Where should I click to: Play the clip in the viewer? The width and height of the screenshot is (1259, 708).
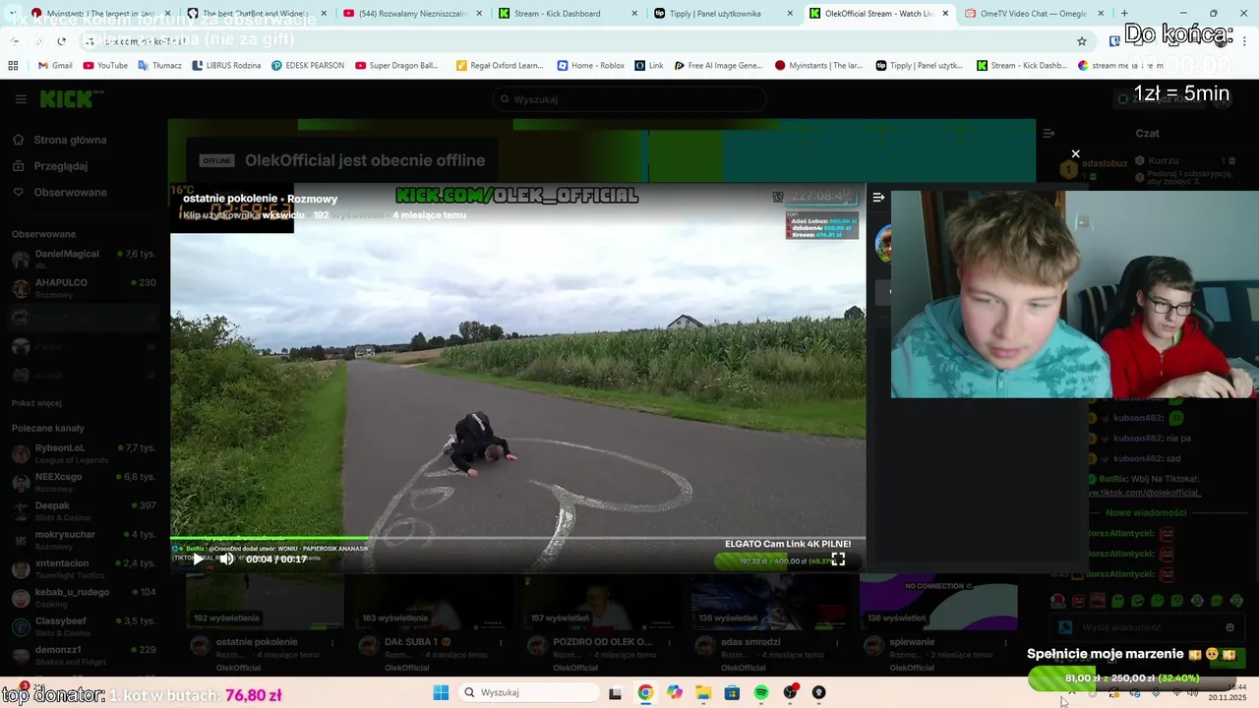tap(198, 559)
